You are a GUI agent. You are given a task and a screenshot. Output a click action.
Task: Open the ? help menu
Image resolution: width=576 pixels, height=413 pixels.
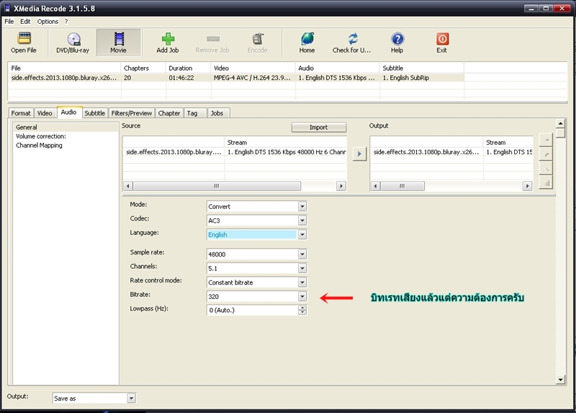click(x=66, y=22)
